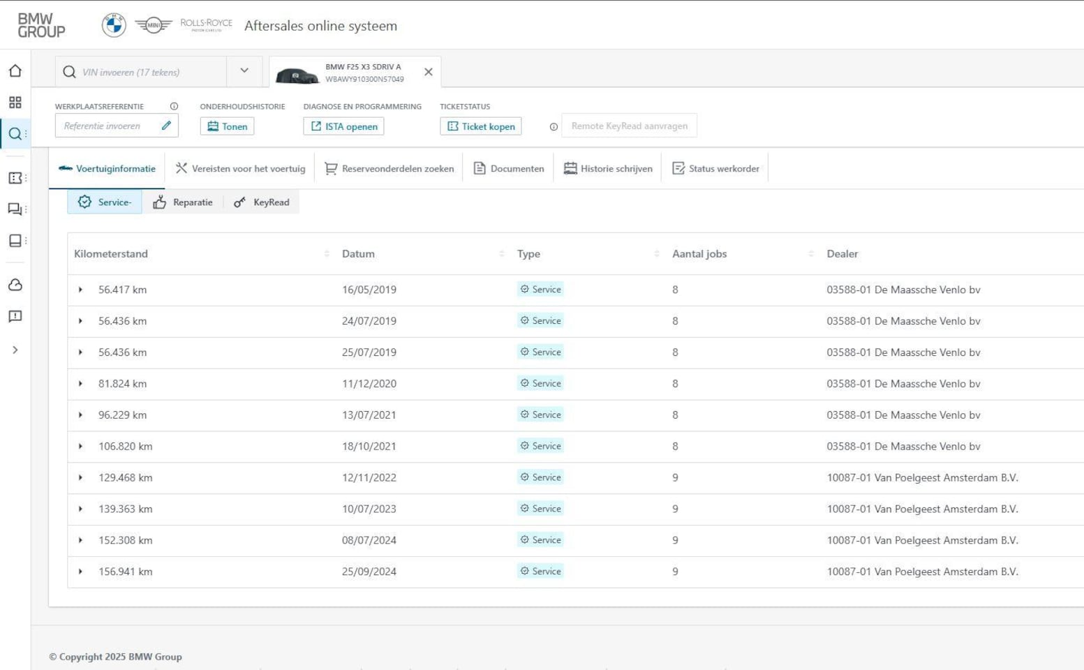Switch to the Voertuiginformatie tab
Screen dimensions: 1084x670
[x=107, y=168]
